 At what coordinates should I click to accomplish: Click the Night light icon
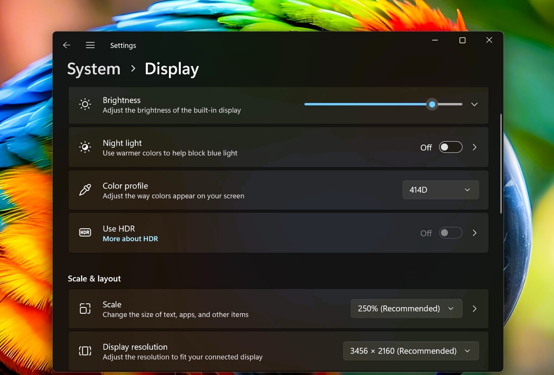click(x=85, y=147)
